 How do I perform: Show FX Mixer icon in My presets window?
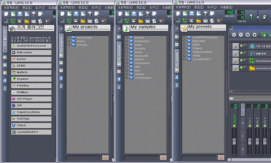[206, 21]
